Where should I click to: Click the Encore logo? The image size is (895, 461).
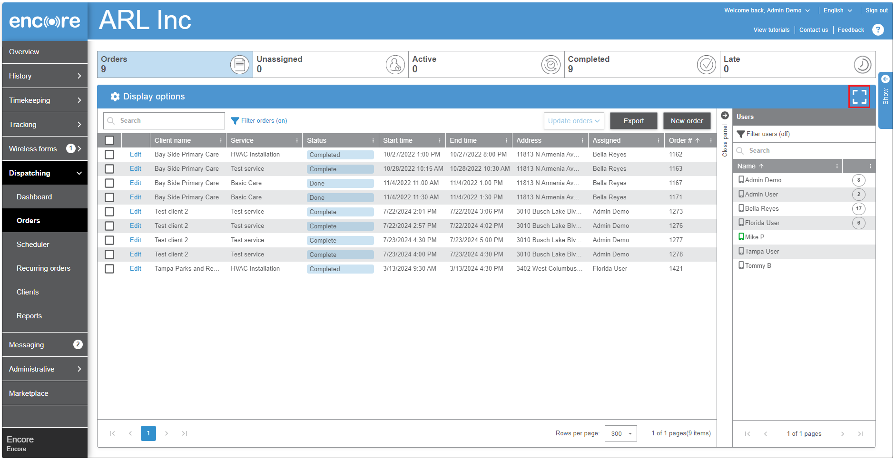tap(45, 21)
